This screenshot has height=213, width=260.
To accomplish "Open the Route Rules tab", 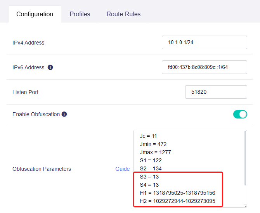I will 123,14.
